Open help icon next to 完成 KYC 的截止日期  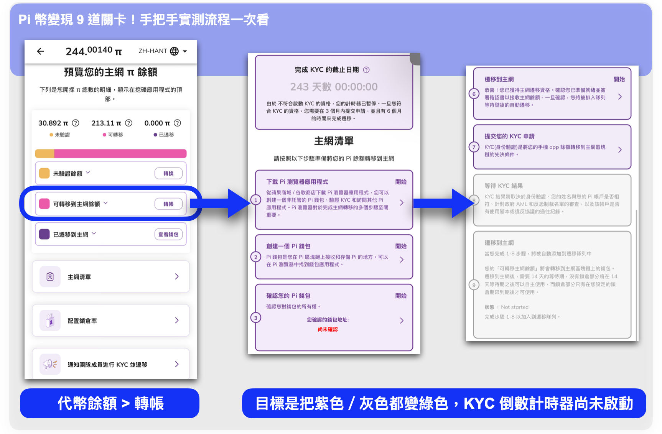pyautogui.click(x=366, y=70)
